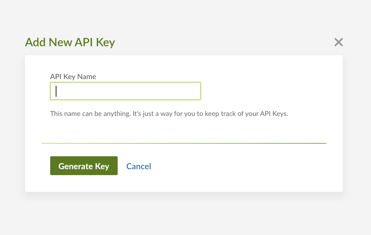Viewport: 371px width, 235px height.
Task: Cancel adding the new API key
Action: pyautogui.click(x=138, y=166)
